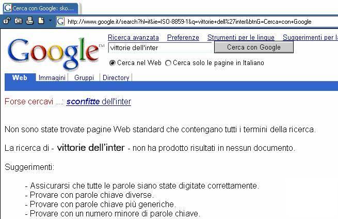Screen dimensions: 338x219
Task: Open the Preferenze link
Action: point(183,38)
